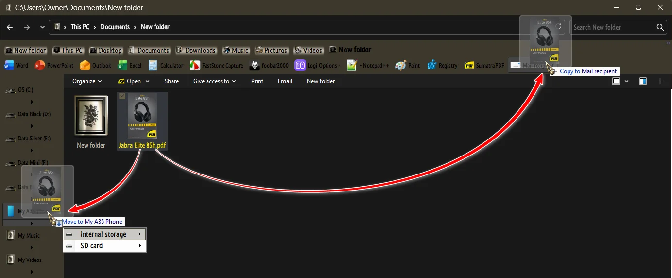This screenshot has width=672, height=278.
Task: Click New folder in the address breadcrumb
Action: tap(155, 27)
